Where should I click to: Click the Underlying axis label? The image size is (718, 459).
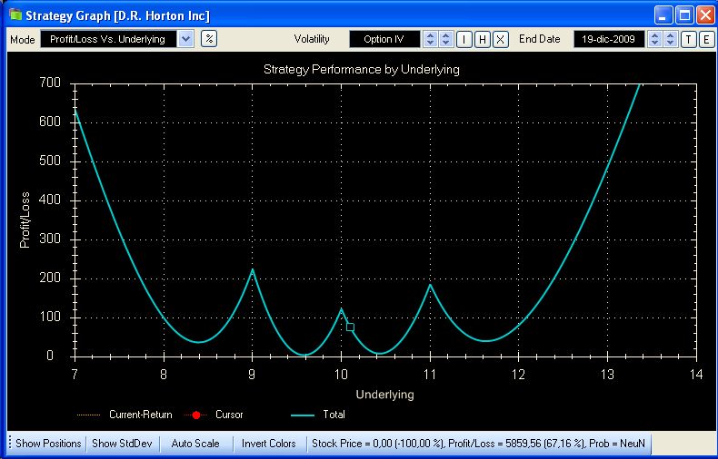pyautogui.click(x=384, y=394)
